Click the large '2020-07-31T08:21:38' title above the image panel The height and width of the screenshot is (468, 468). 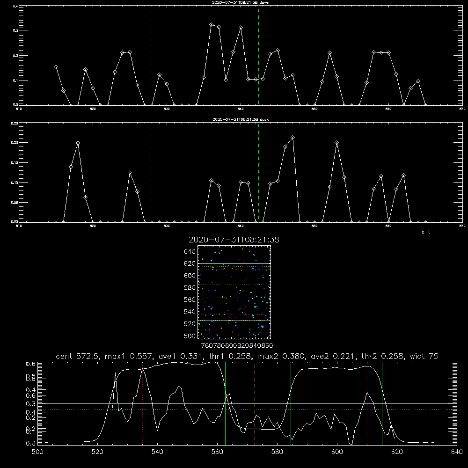[x=234, y=240]
